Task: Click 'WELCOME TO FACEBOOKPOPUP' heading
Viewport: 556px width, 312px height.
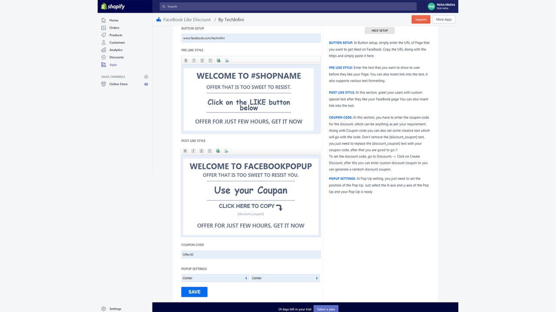Action: pyautogui.click(x=251, y=166)
